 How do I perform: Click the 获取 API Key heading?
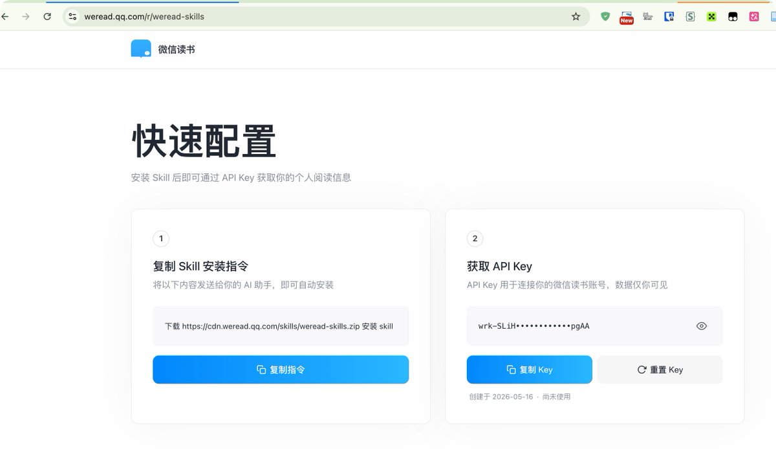coord(499,266)
